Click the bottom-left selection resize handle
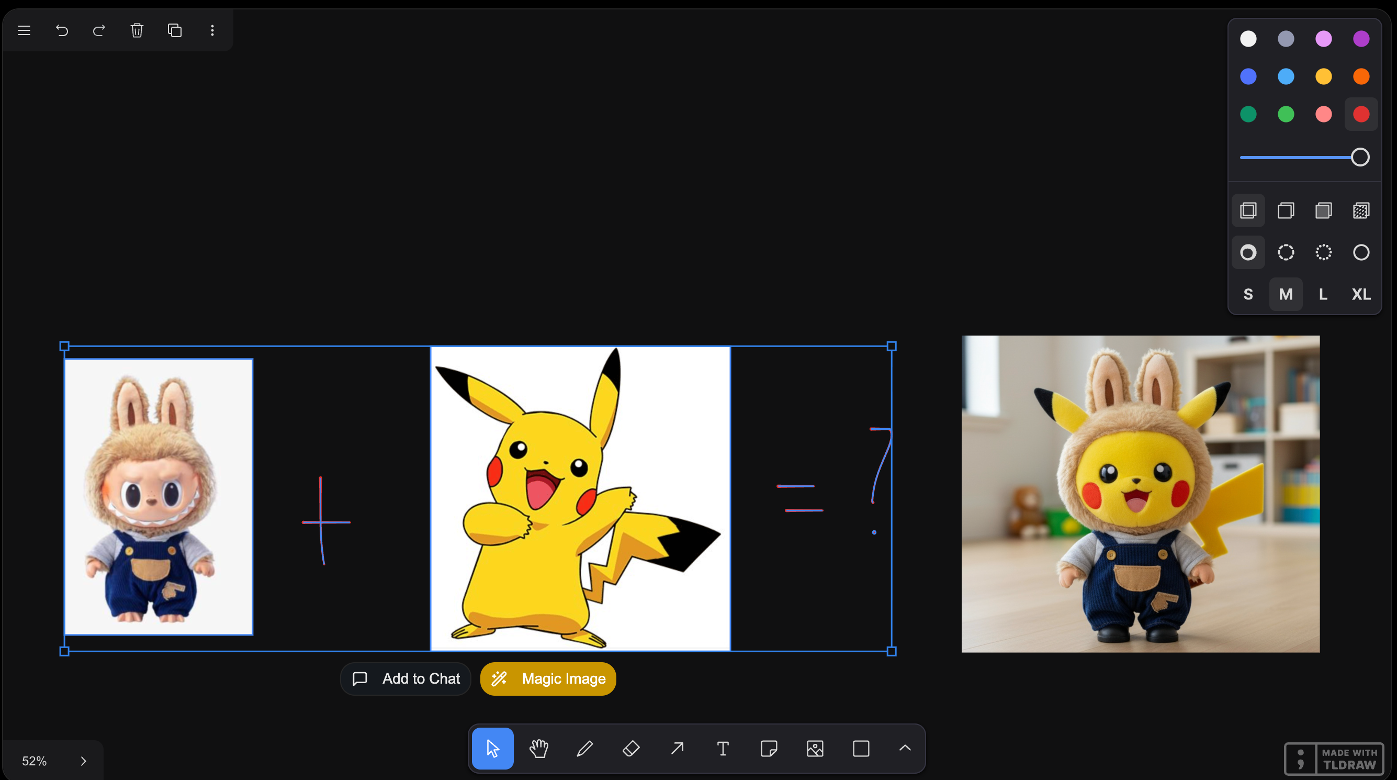Image resolution: width=1397 pixels, height=780 pixels. 64,651
